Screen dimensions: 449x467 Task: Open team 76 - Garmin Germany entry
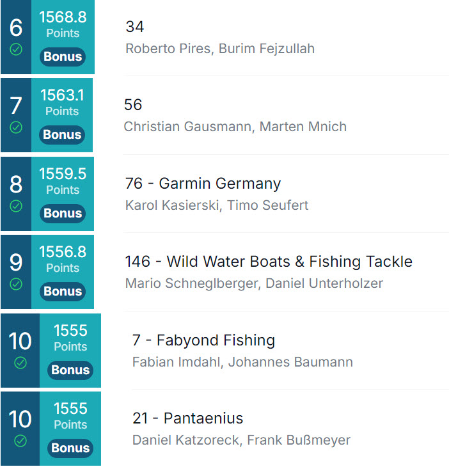[203, 183]
